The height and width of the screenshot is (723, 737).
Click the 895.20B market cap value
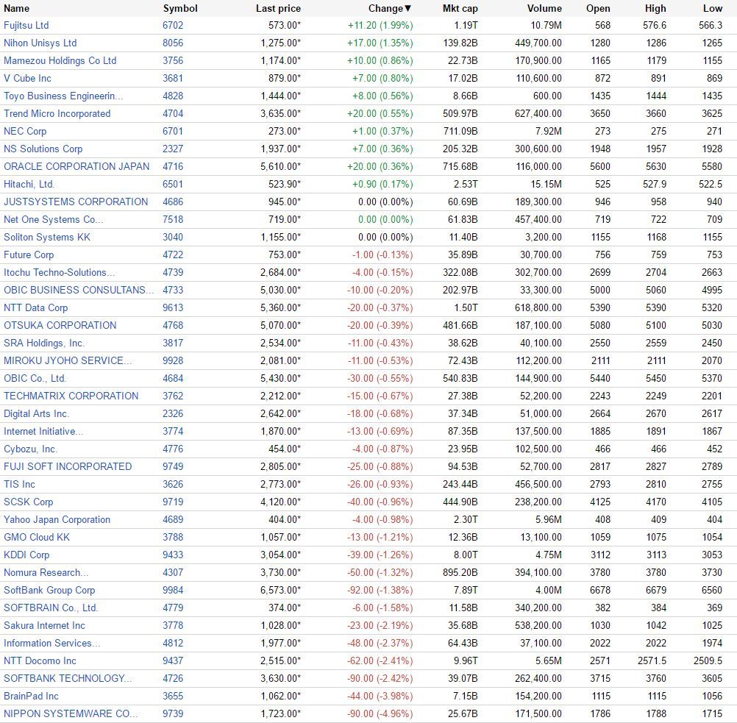[460, 572]
